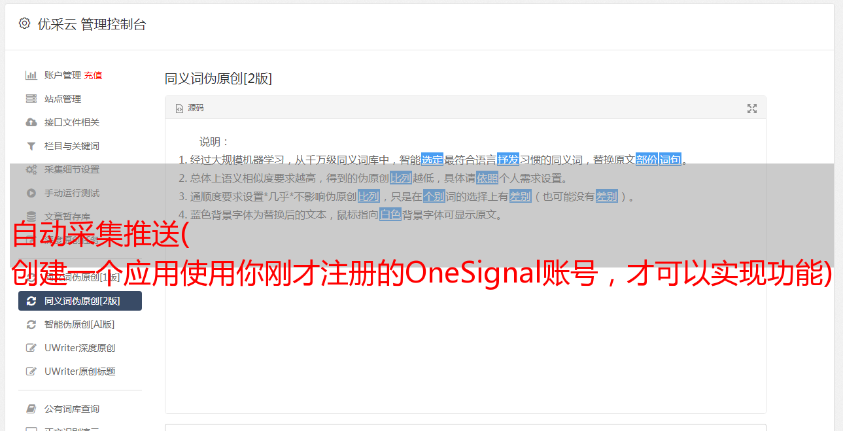Viewport: 843px width, 431px height.
Task: Click the gear icon beside 优采云 管理控制台
Action: 24,24
